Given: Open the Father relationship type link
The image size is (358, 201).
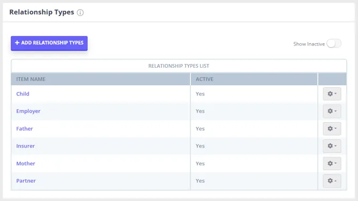Looking at the screenshot, I should point(25,128).
